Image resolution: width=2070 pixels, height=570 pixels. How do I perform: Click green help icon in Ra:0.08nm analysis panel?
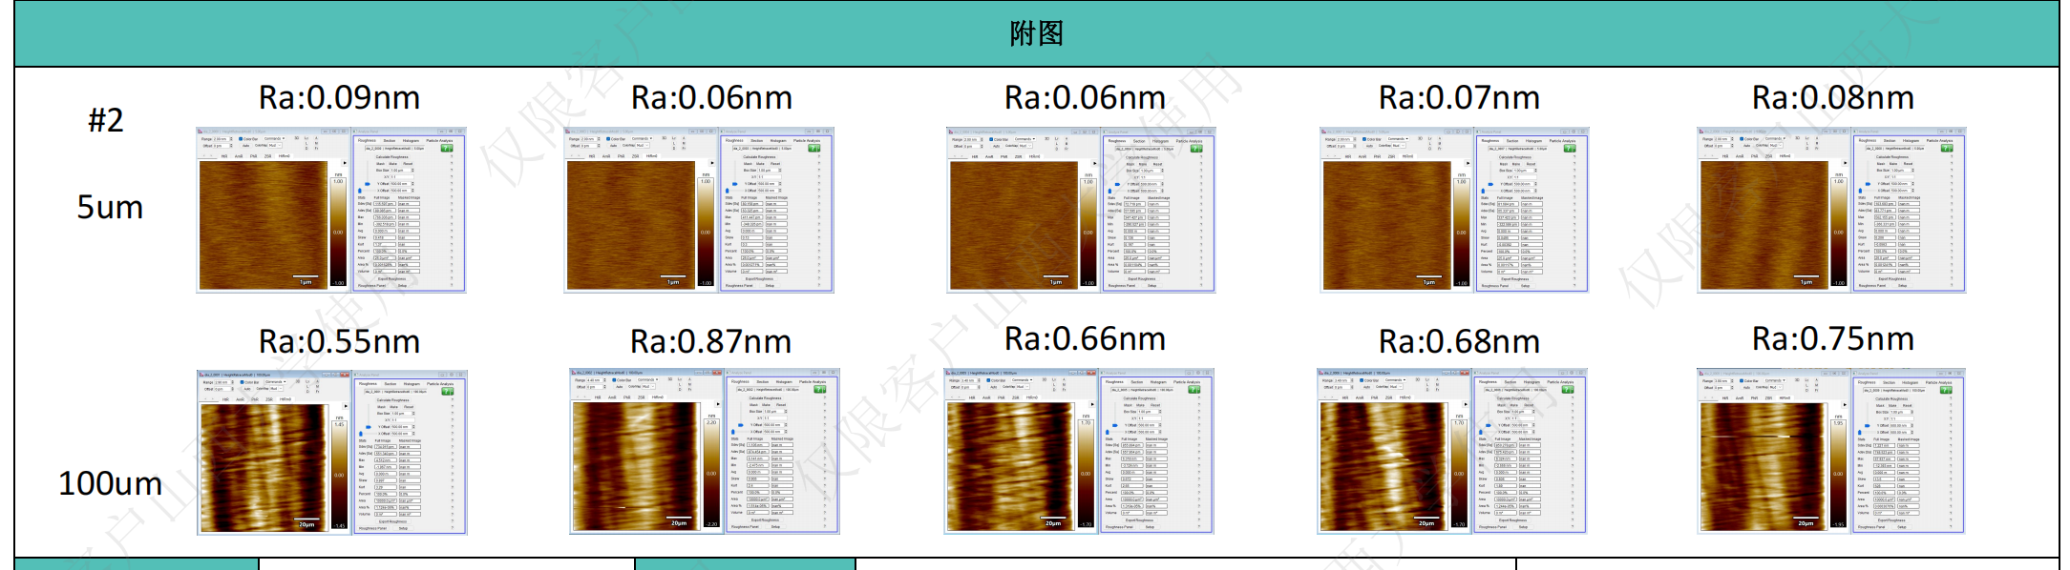(x=1946, y=149)
